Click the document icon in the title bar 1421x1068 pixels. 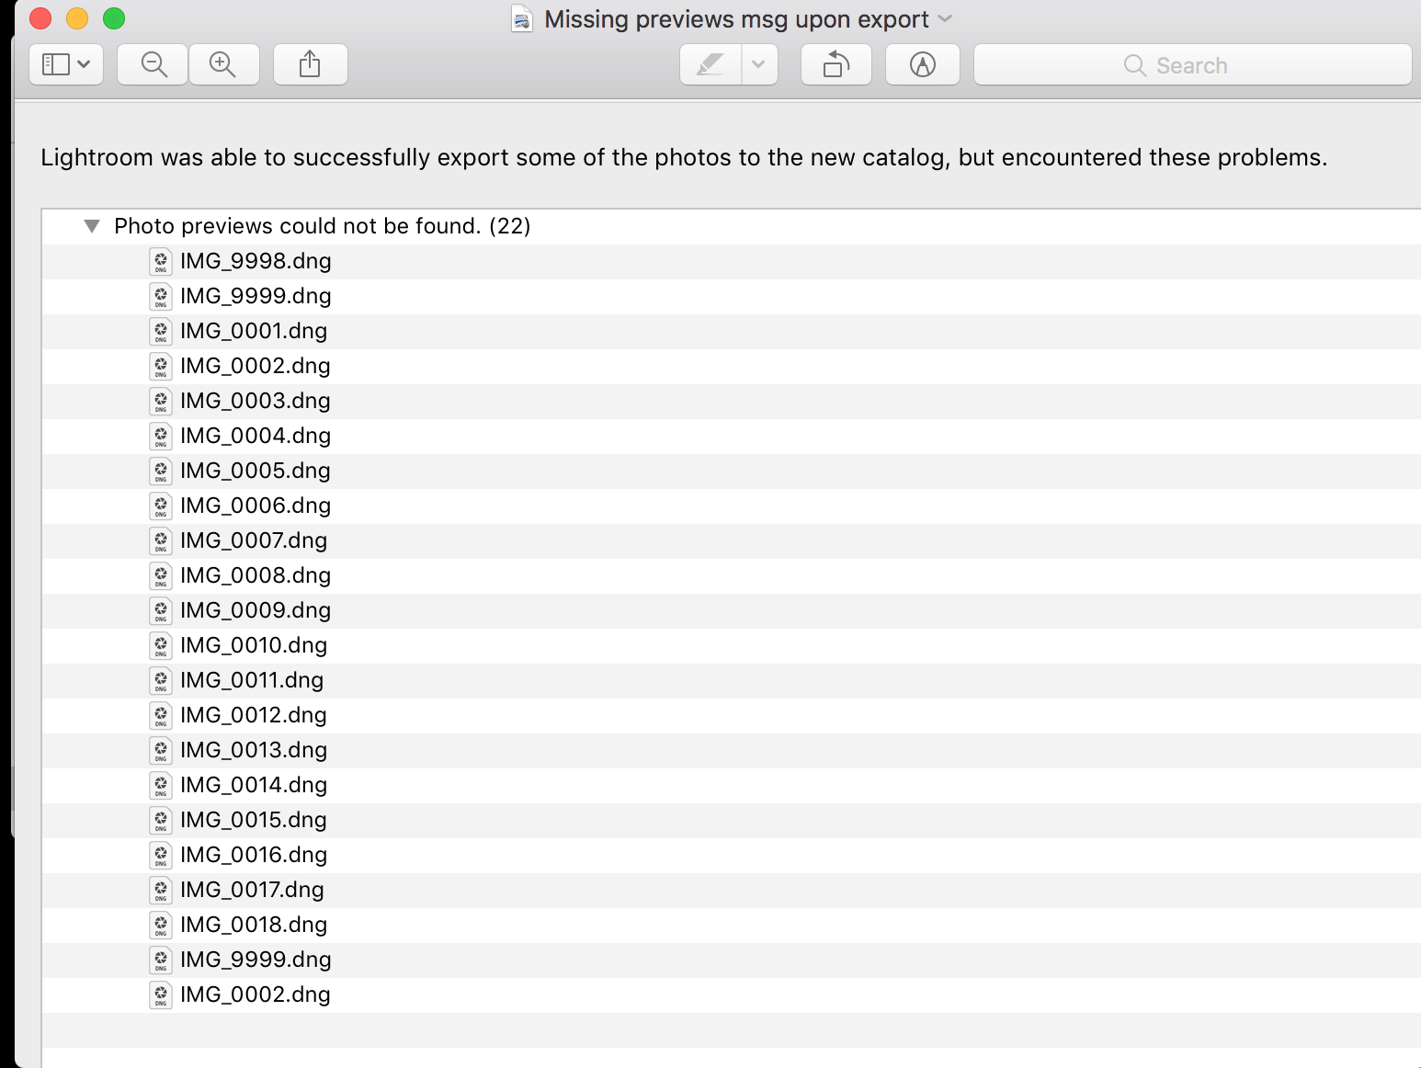522,19
